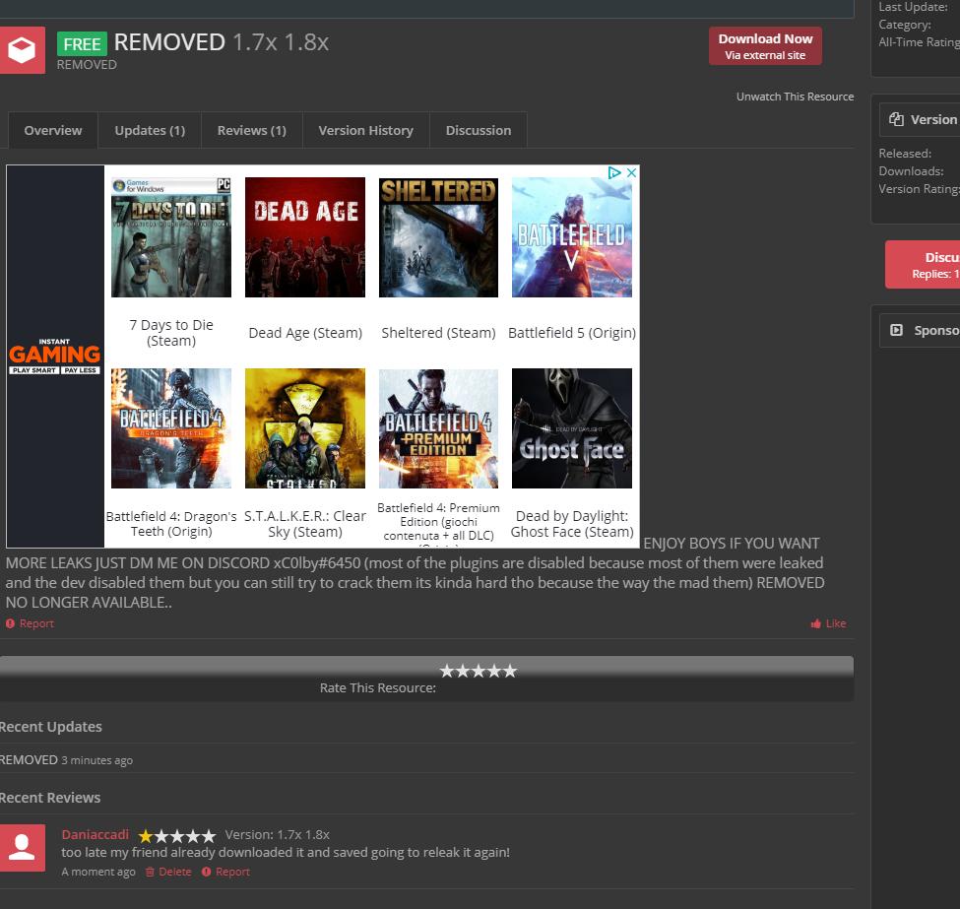Click the 'Version: 1.7x 1.8x' review label
This screenshot has width=960, height=909.
coord(278,835)
